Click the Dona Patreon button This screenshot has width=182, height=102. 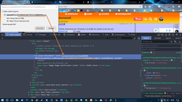(x=138, y=19)
